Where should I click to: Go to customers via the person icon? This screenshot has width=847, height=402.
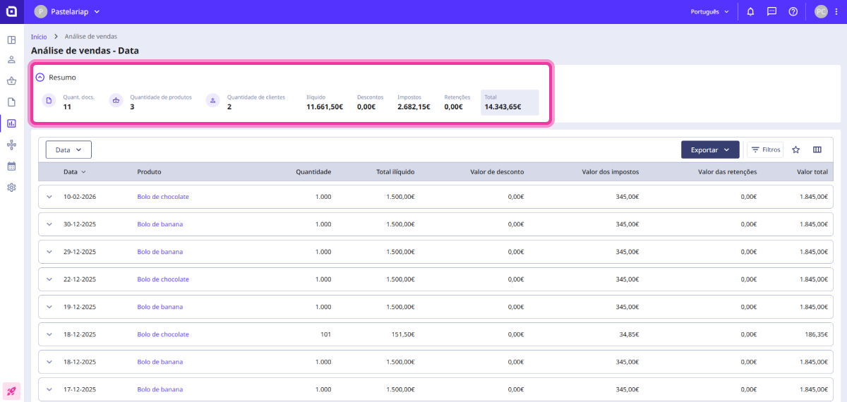tap(11, 60)
